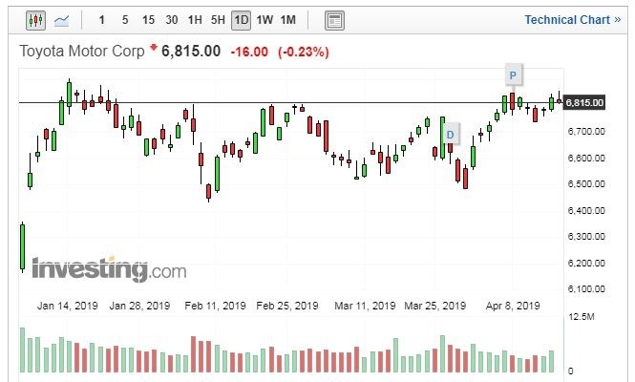Click the D dividend marker on chart
The image size is (635, 382).
tap(451, 135)
